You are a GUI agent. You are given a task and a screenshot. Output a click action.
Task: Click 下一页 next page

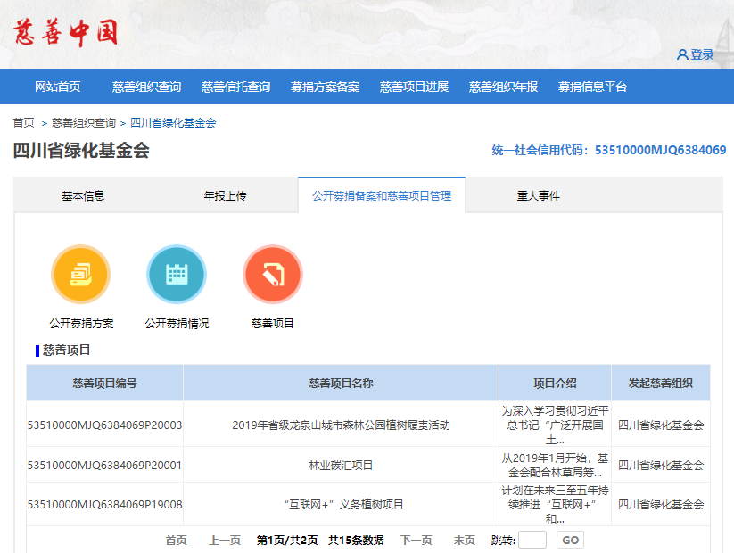416,540
